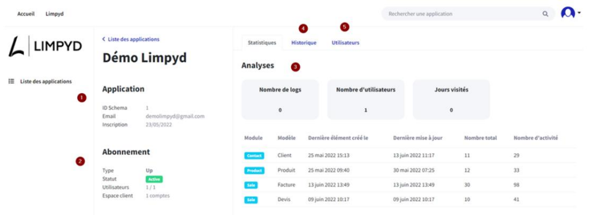Select the Nombre d'utilisateurs card
The height and width of the screenshot is (215, 591).
tap(366, 99)
